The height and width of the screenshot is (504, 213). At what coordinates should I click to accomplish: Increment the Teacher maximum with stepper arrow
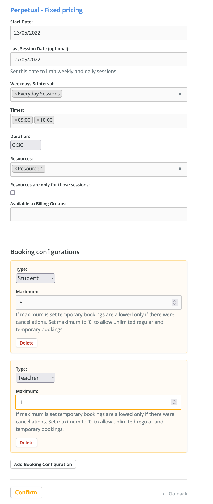pyautogui.click(x=174, y=401)
